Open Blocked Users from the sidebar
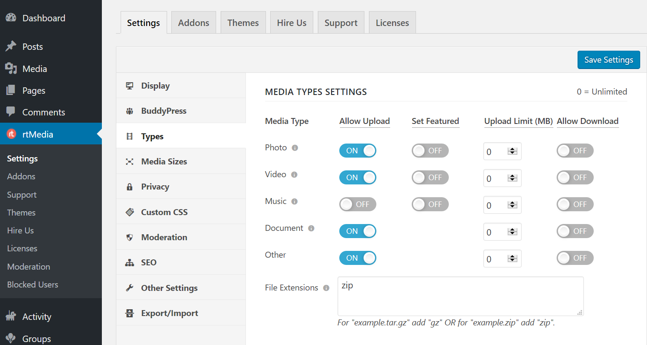Screen dimensions: 647x345 click(32, 285)
